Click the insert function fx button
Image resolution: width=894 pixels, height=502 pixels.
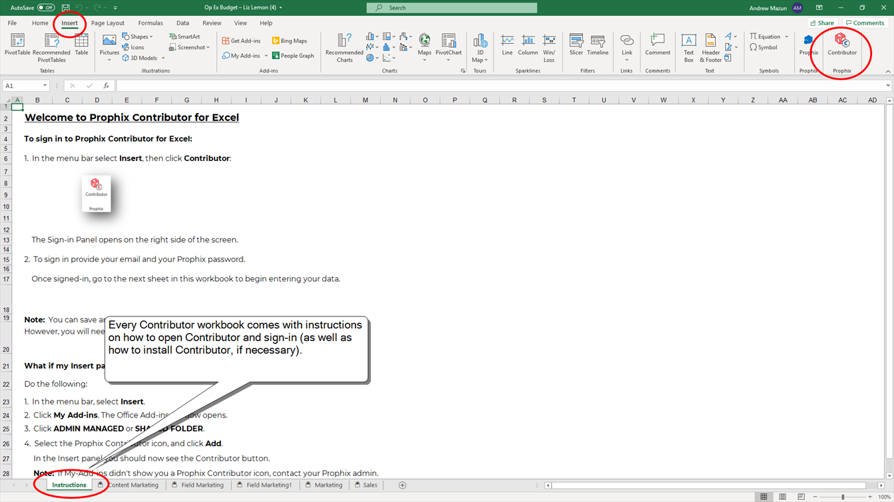(x=106, y=86)
